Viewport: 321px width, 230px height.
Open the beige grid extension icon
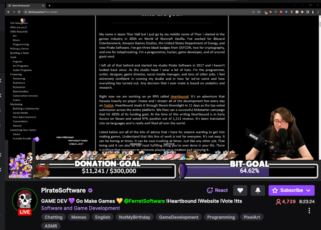click(297, 12)
